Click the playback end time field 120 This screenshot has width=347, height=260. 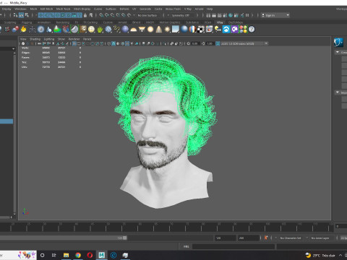pyautogui.click(x=226, y=238)
